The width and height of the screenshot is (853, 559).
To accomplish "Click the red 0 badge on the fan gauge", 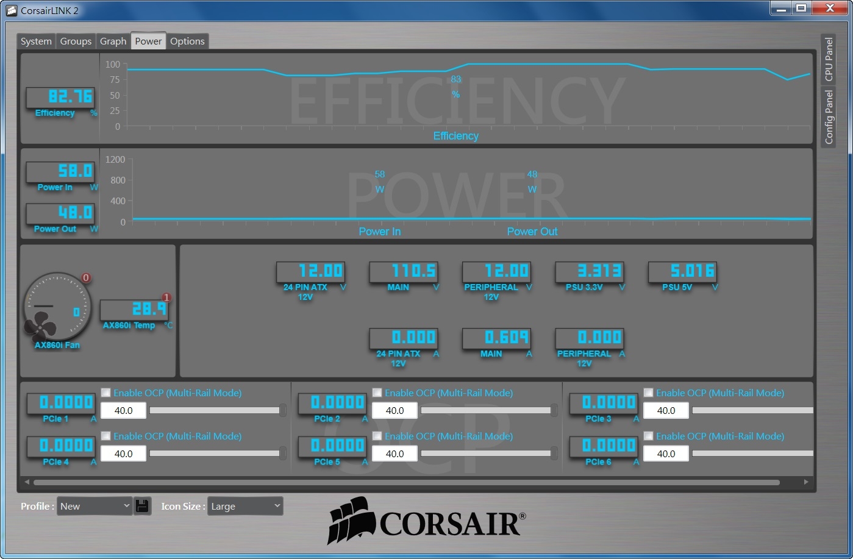I will 86,278.
